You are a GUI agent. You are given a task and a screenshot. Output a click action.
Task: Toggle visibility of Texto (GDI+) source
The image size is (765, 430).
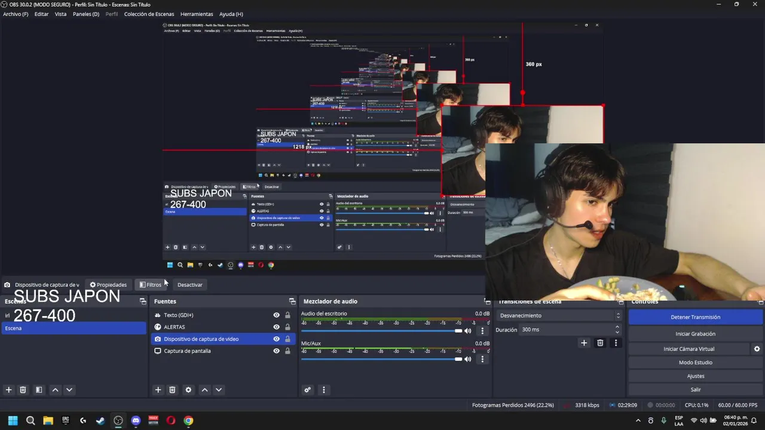point(276,315)
